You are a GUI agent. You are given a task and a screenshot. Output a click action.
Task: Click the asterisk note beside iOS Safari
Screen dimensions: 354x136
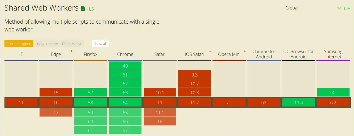[210, 52]
